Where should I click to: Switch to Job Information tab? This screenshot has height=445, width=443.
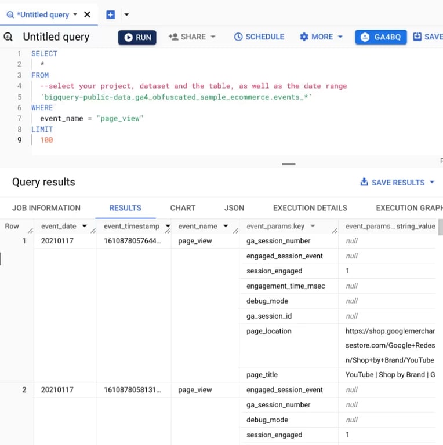[46, 208]
